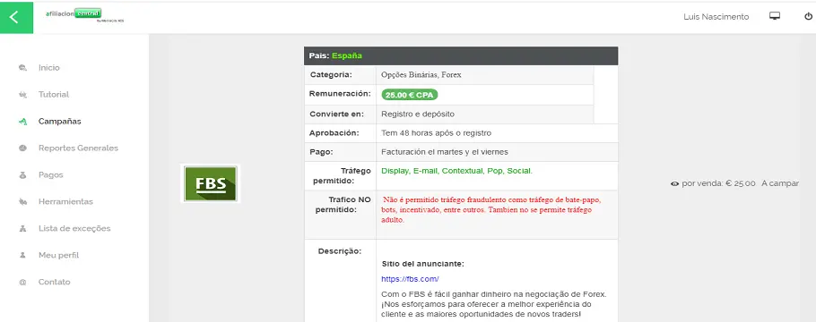816x322 pixels.
Task: Open the Tutorial menu item
Action: [54, 95]
